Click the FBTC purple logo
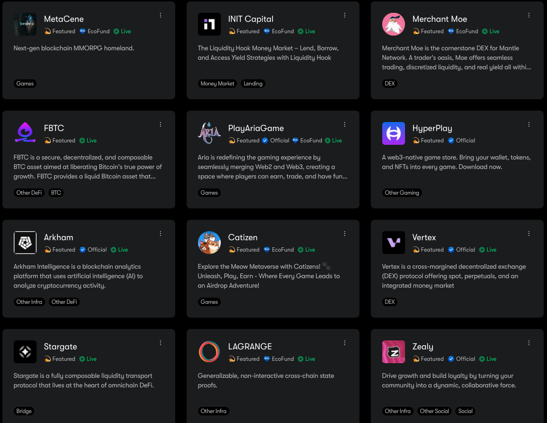 tap(25, 133)
